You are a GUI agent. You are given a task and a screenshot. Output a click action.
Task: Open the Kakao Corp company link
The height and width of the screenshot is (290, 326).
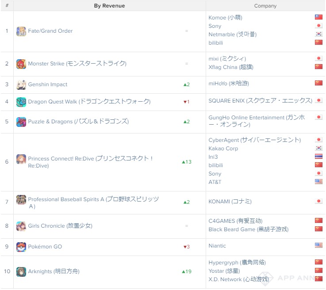(223, 149)
